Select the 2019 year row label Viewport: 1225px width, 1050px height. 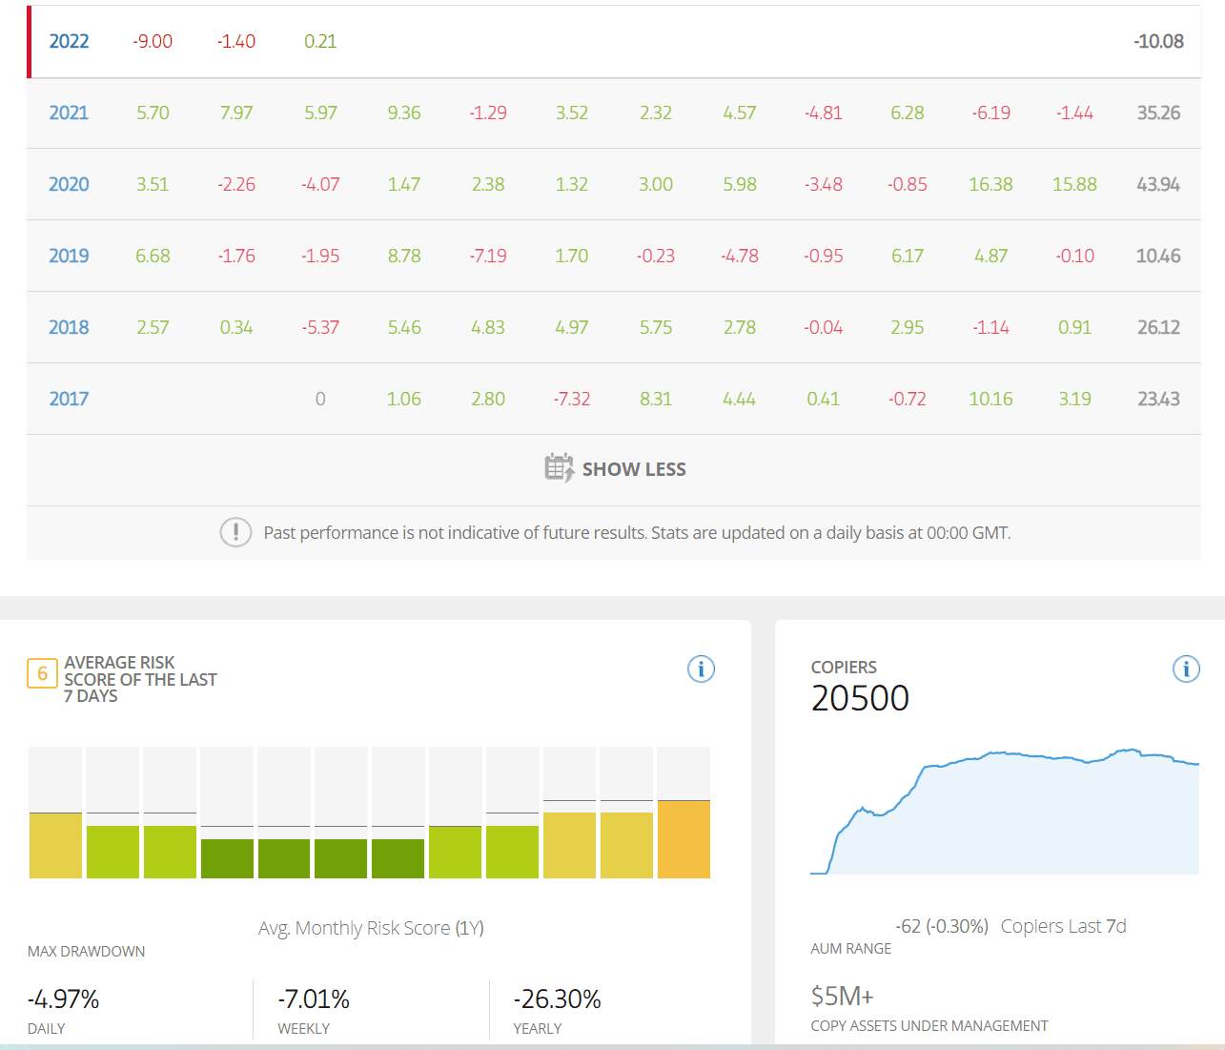click(69, 256)
